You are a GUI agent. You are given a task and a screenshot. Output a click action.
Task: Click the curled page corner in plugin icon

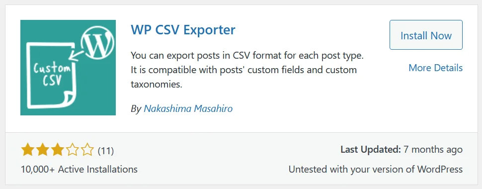pyautogui.click(x=68, y=99)
